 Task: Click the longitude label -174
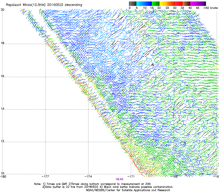pos(88,177)
